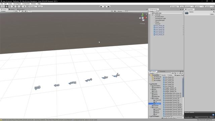215x121 pixels.
Task: Select the combined Transform tool
Action: point(21,7)
